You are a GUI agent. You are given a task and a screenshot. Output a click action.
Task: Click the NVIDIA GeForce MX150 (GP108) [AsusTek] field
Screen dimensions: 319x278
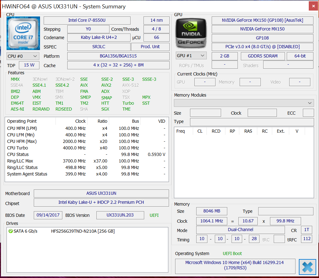pyautogui.click(x=263, y=21)
